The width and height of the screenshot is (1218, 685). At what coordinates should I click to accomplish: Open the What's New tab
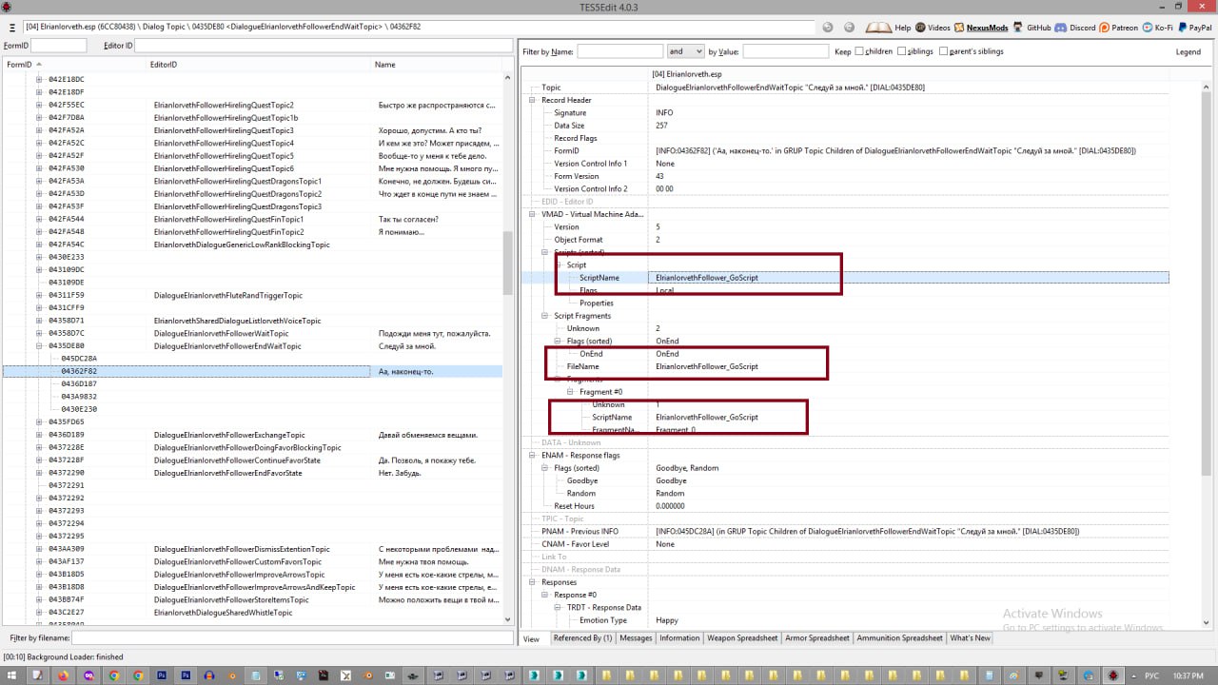click(x=970, y=638)
